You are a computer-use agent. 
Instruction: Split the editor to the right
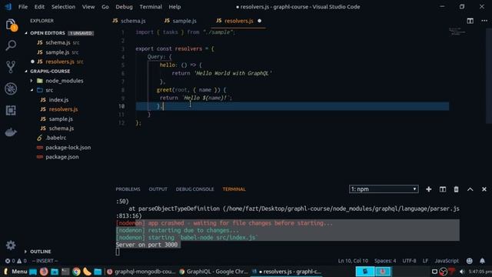point(470,21)
